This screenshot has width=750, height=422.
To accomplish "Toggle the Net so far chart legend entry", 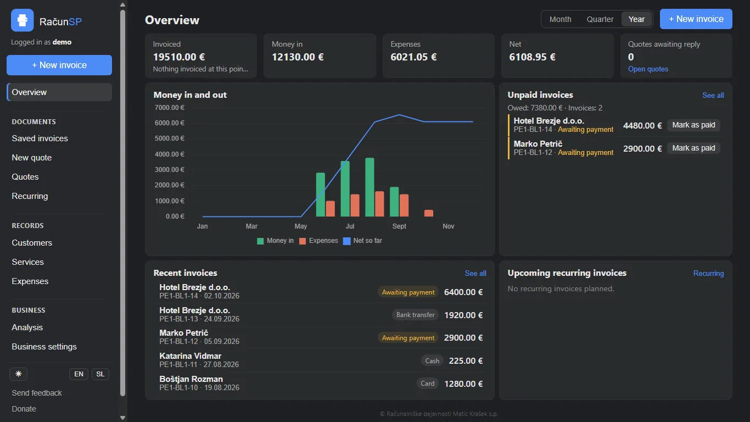I will pyautogui.click(x=362, y=241).
